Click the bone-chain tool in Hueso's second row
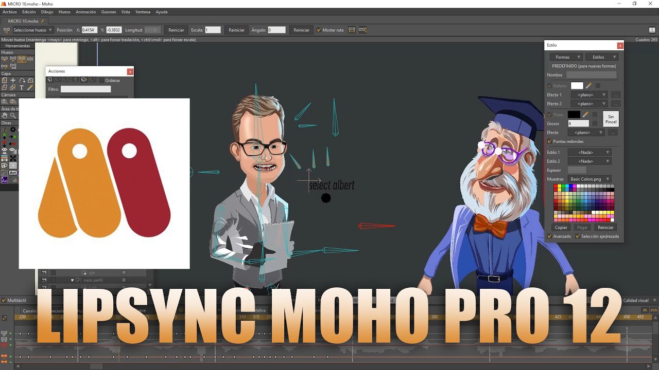This screenshot has height=370, width=659. pyautogui.click(x=13, y=66)
